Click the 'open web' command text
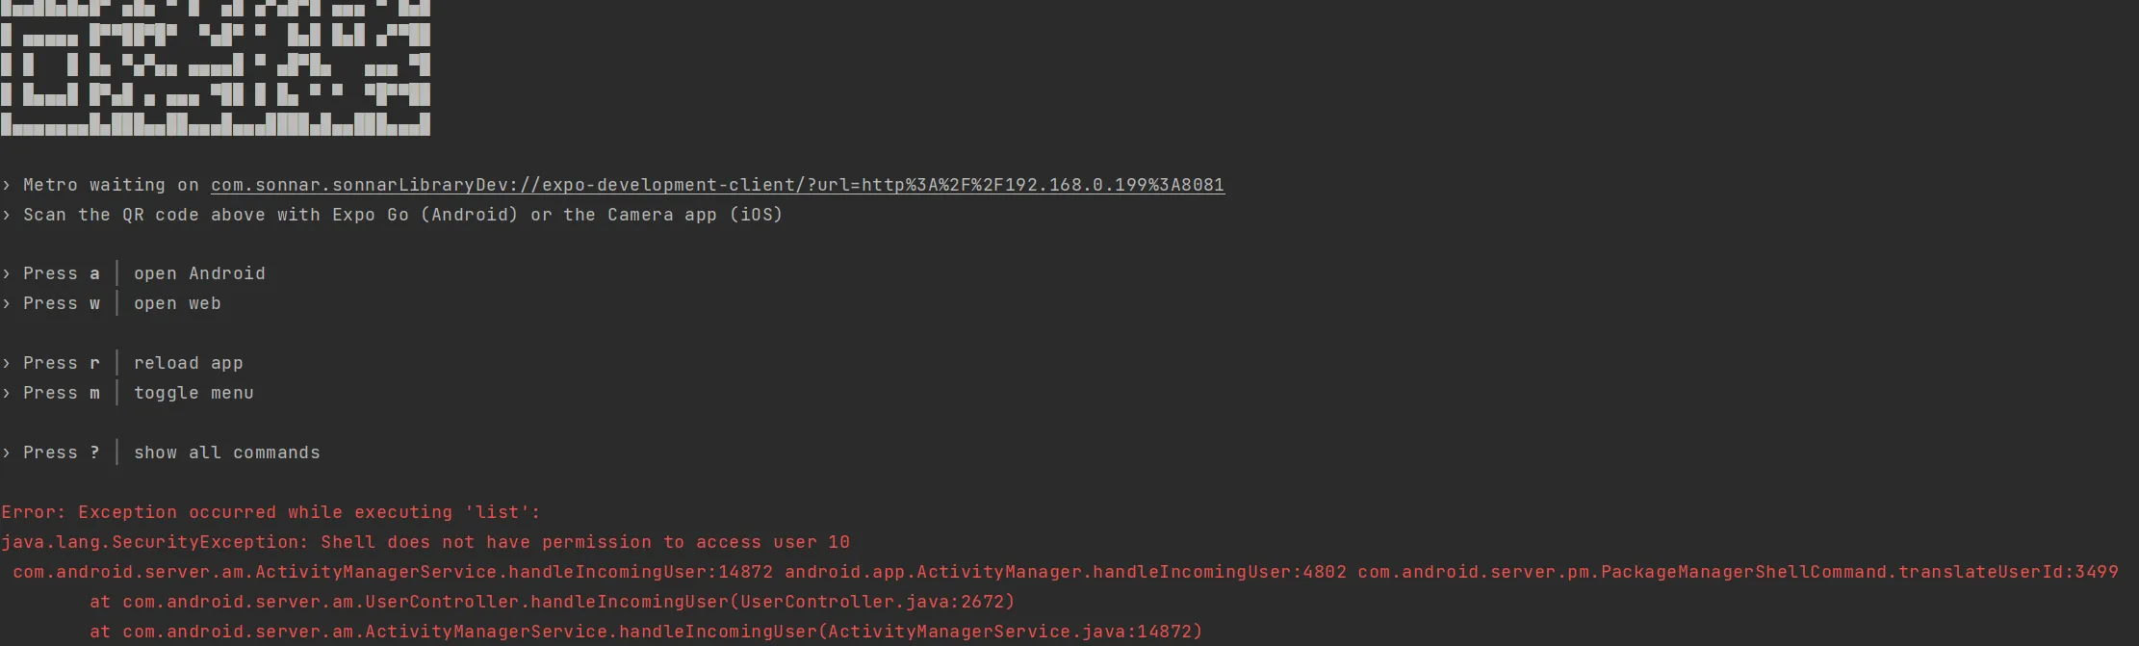This screenshot has width=2139, height=646. [177, 303]
